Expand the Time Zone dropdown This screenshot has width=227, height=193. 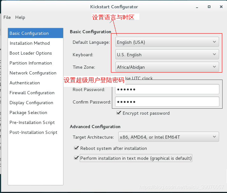point(167,67)
